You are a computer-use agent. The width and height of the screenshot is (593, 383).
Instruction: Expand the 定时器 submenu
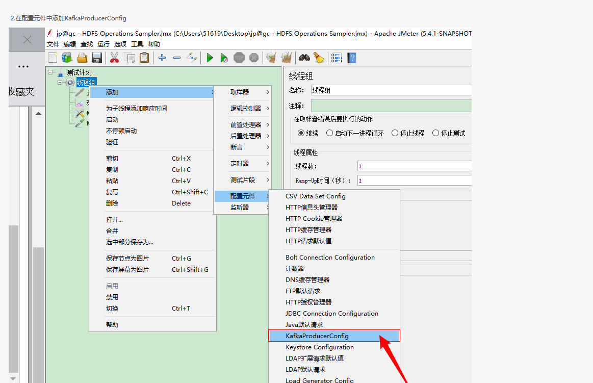click(x=243, y=163)
